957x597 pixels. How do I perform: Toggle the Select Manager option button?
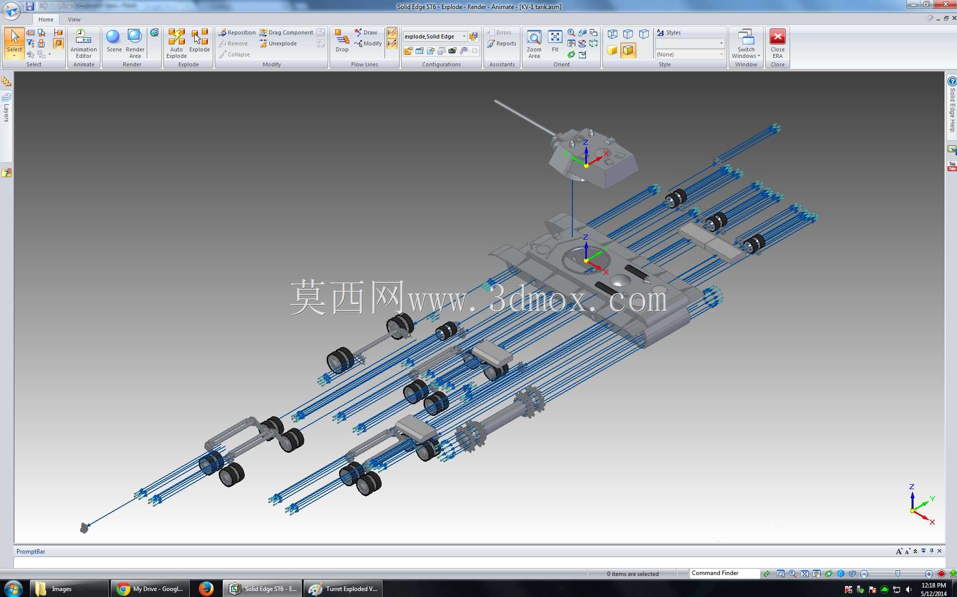(x=58, y=43)
